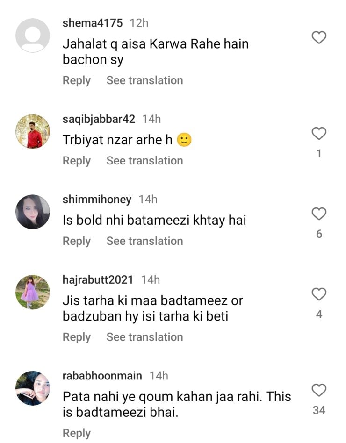346x443 pixels.
Task: Translate the "Trbiyat nzar arhe h" comment
Action: (x=144, y=161)
